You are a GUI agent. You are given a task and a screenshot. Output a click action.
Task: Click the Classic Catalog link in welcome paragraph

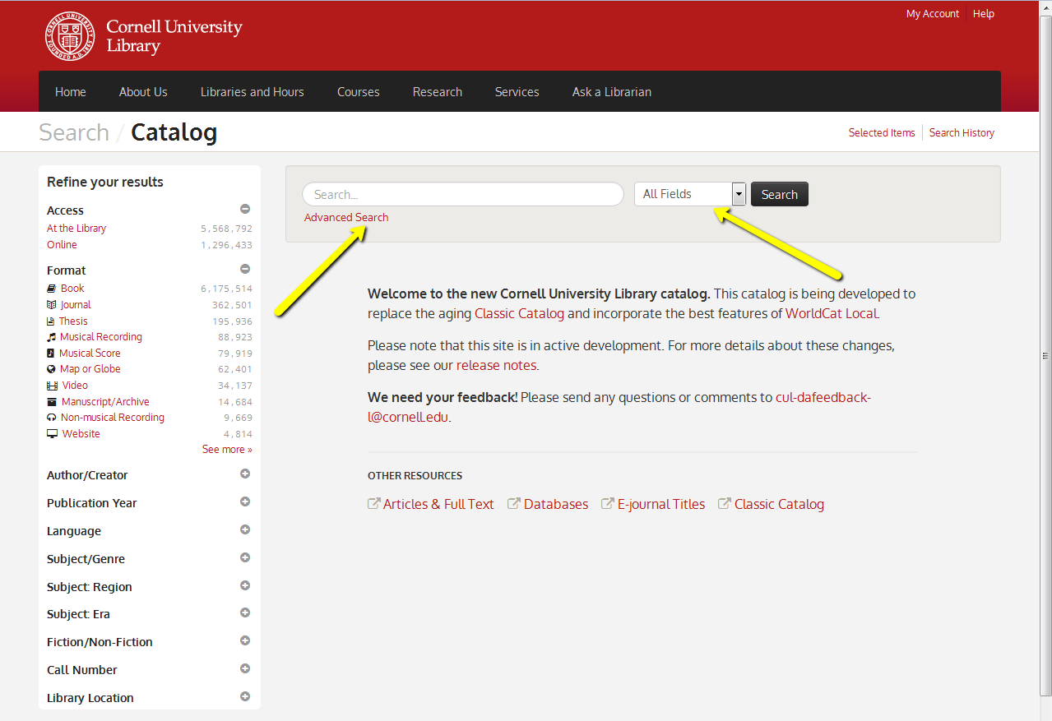click(x=520, y=313)
